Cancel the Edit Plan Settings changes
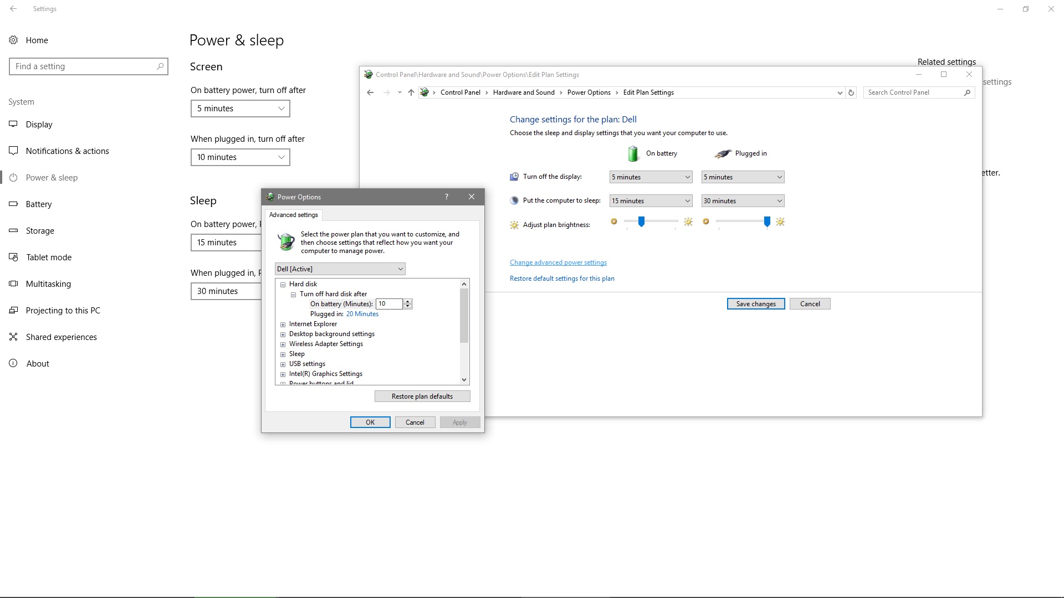The height and width of the screenshot is (598, 1064). coord(810,304)
